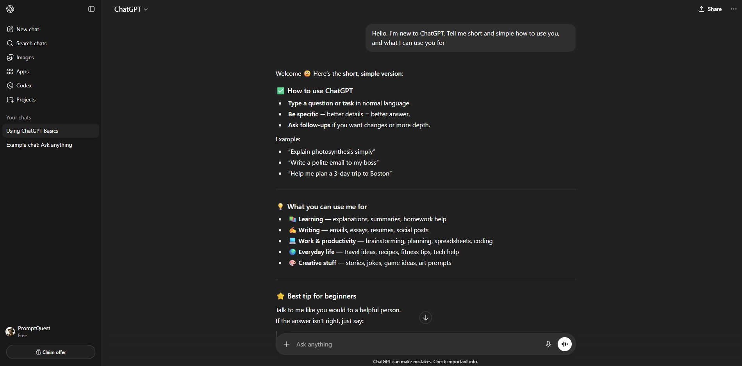Click the Claim offer button

click(51, 352)
